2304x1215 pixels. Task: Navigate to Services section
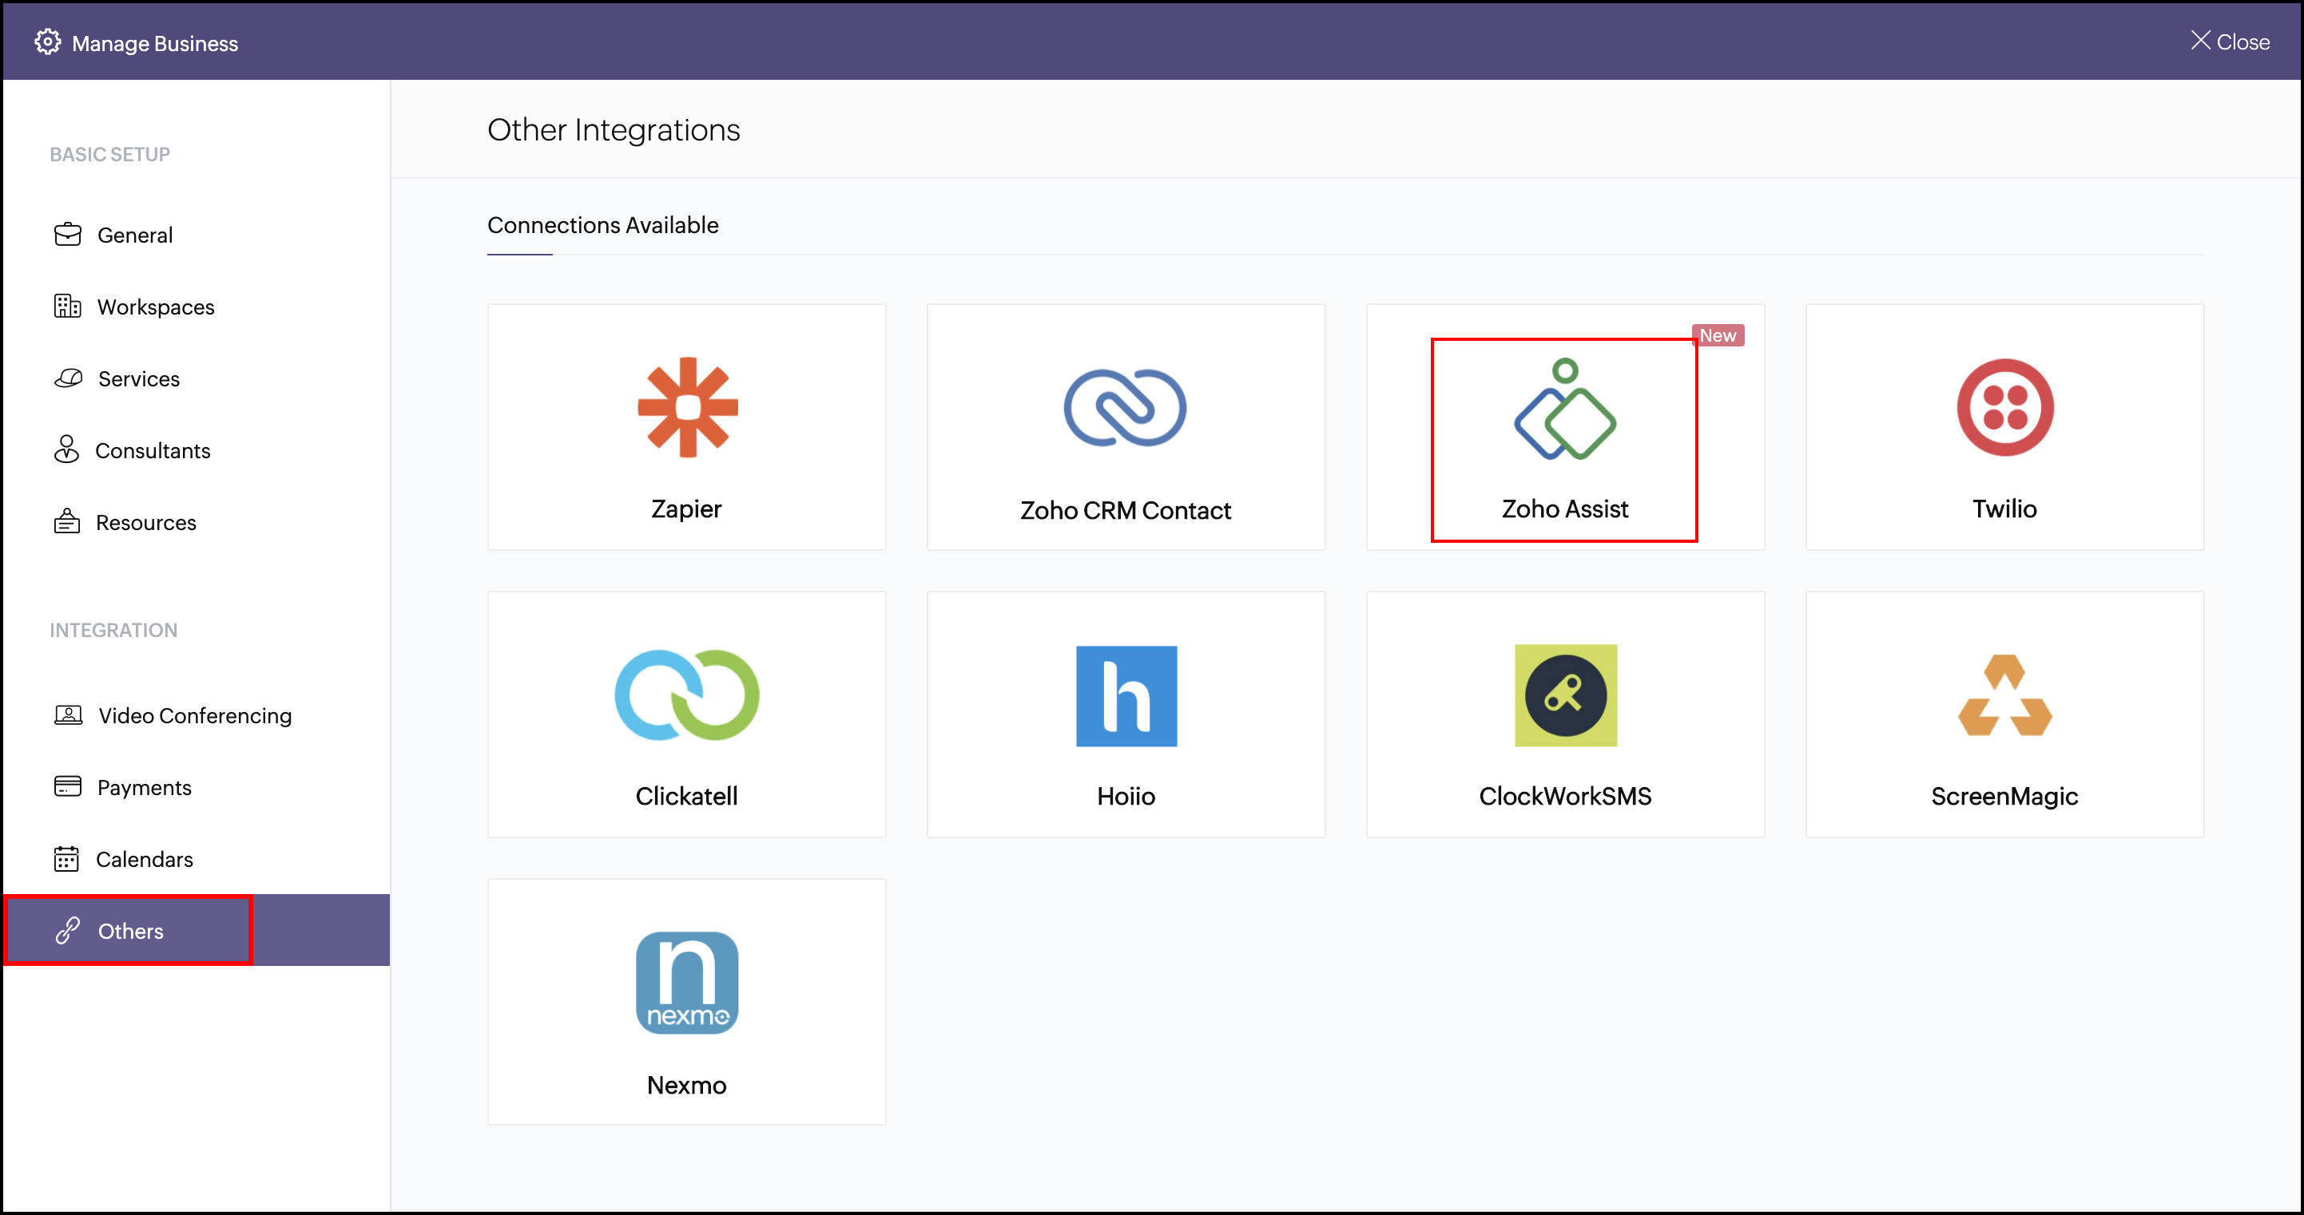[x=139, y=379]
